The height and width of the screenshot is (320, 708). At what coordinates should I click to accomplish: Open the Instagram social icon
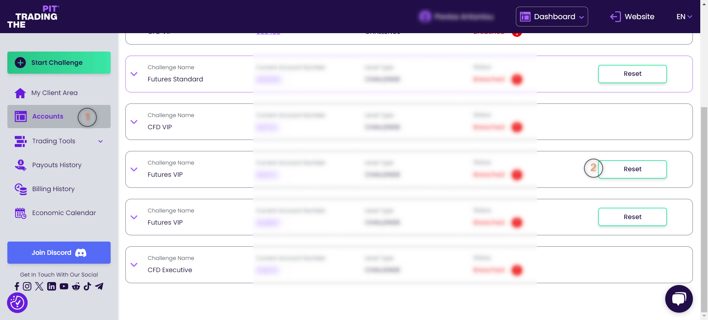point(27,286)
